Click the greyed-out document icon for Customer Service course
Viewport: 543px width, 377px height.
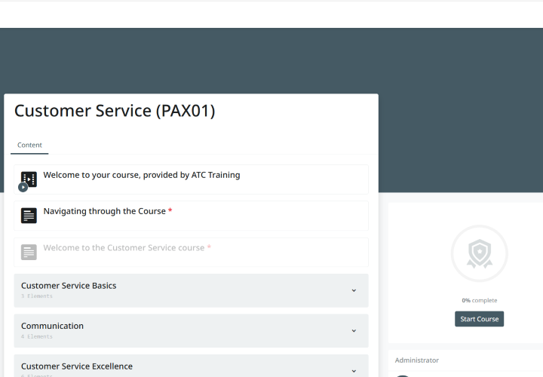pyautogui.click(x=29, y=252)
